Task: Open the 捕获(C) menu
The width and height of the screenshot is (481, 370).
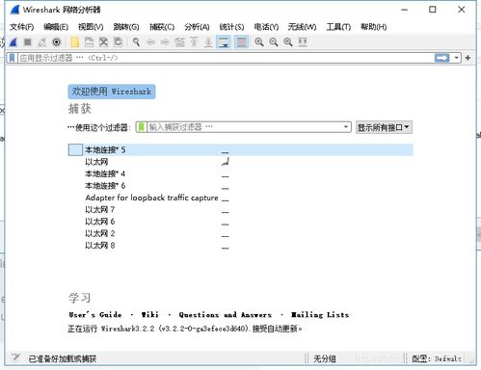Action: [162, 27]
